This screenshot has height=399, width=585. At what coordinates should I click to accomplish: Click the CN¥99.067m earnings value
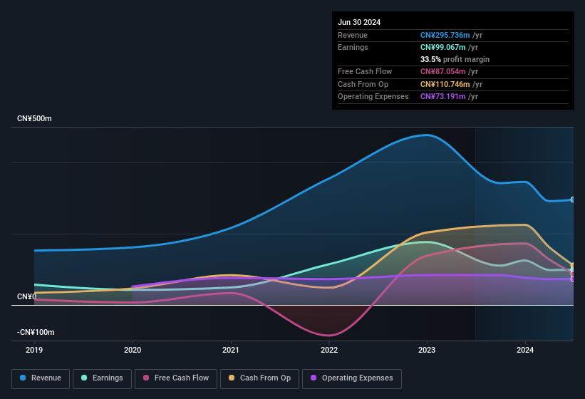(443, 47)
